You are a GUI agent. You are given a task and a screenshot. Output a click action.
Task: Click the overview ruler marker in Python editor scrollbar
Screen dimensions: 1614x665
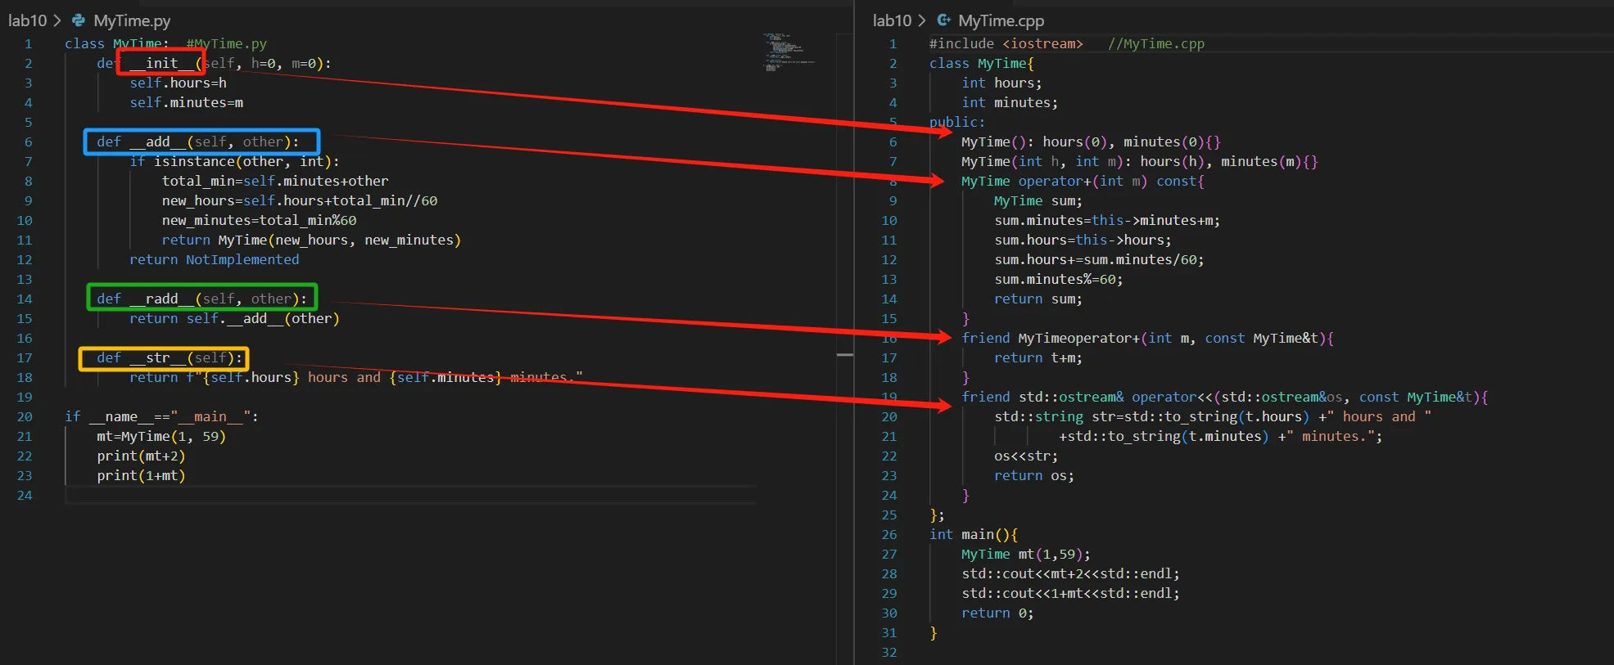click(845, 355)
